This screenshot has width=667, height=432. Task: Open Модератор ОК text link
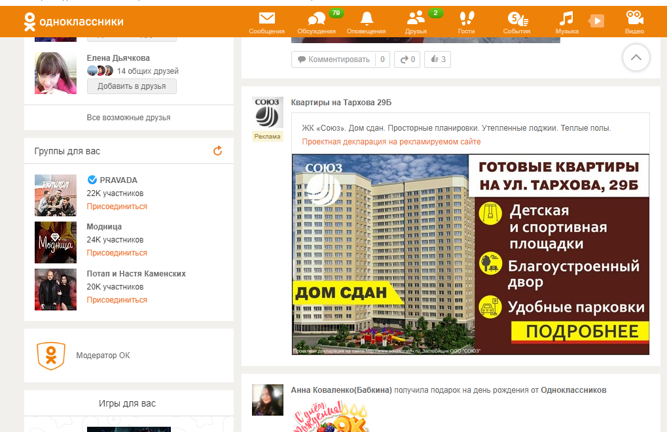(x=103, y=356)
